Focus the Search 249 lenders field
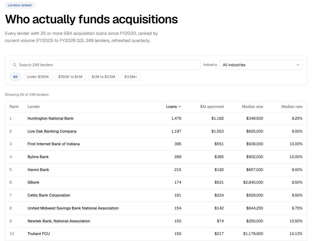This screenshot has width=312, height=241. [105, 65]
